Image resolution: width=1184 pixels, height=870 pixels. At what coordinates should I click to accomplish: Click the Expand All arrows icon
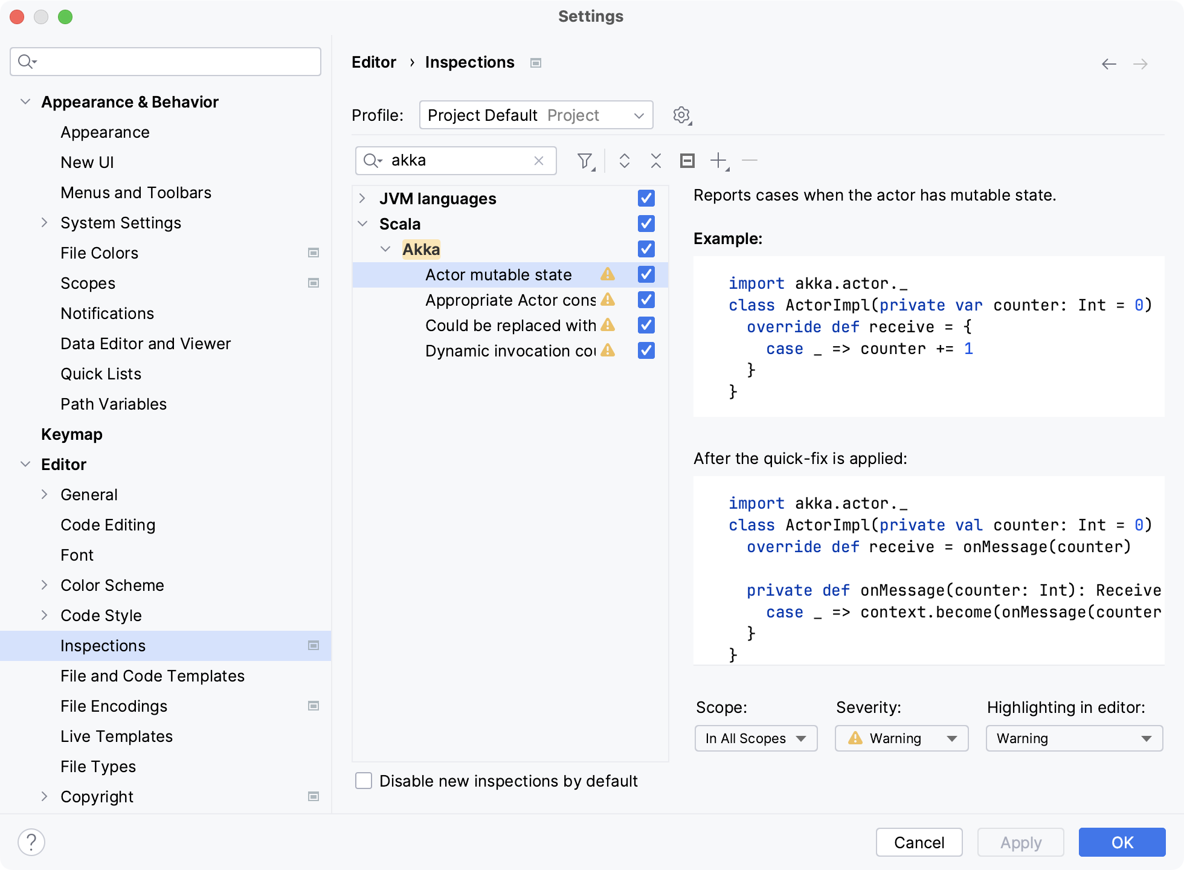[x=625, y=161]
